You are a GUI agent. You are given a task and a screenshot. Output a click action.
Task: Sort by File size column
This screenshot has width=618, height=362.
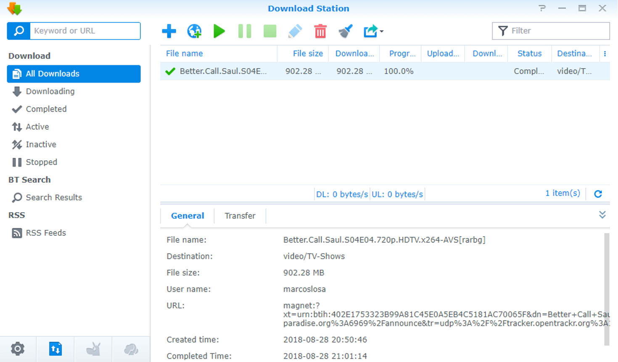[x=303, y=53]
